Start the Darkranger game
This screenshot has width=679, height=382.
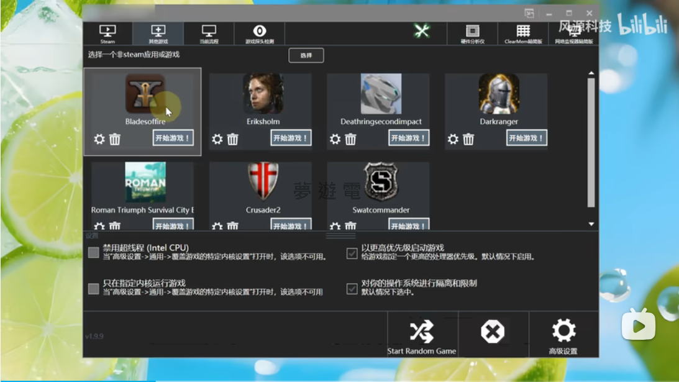coord(526,138)
